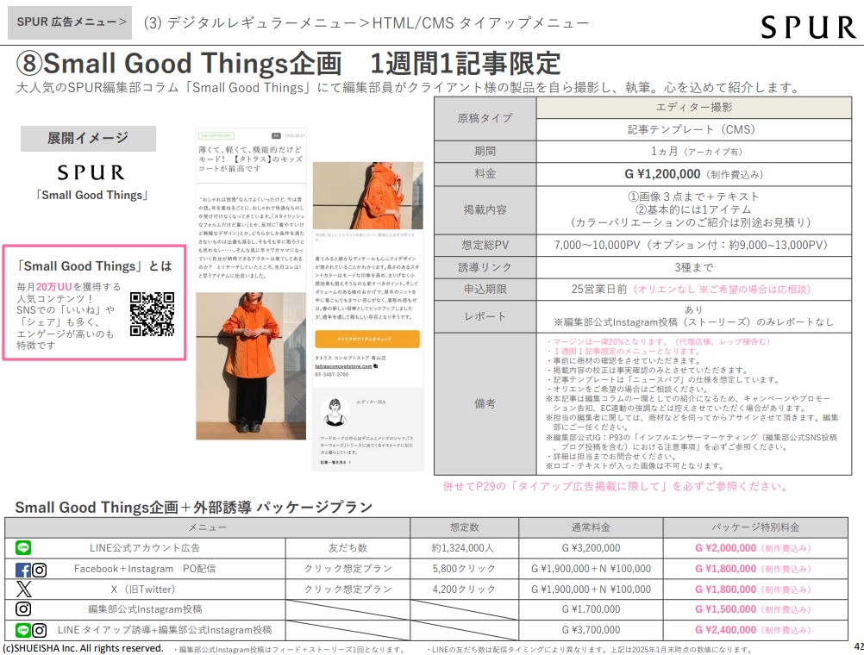This screenshot has width=864, height=655.
Task: Click the 想定数 column header
Action: 464,527
